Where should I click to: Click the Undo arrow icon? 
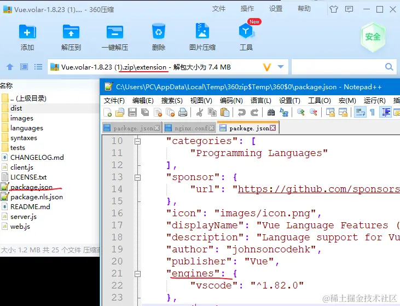(241, 112)
